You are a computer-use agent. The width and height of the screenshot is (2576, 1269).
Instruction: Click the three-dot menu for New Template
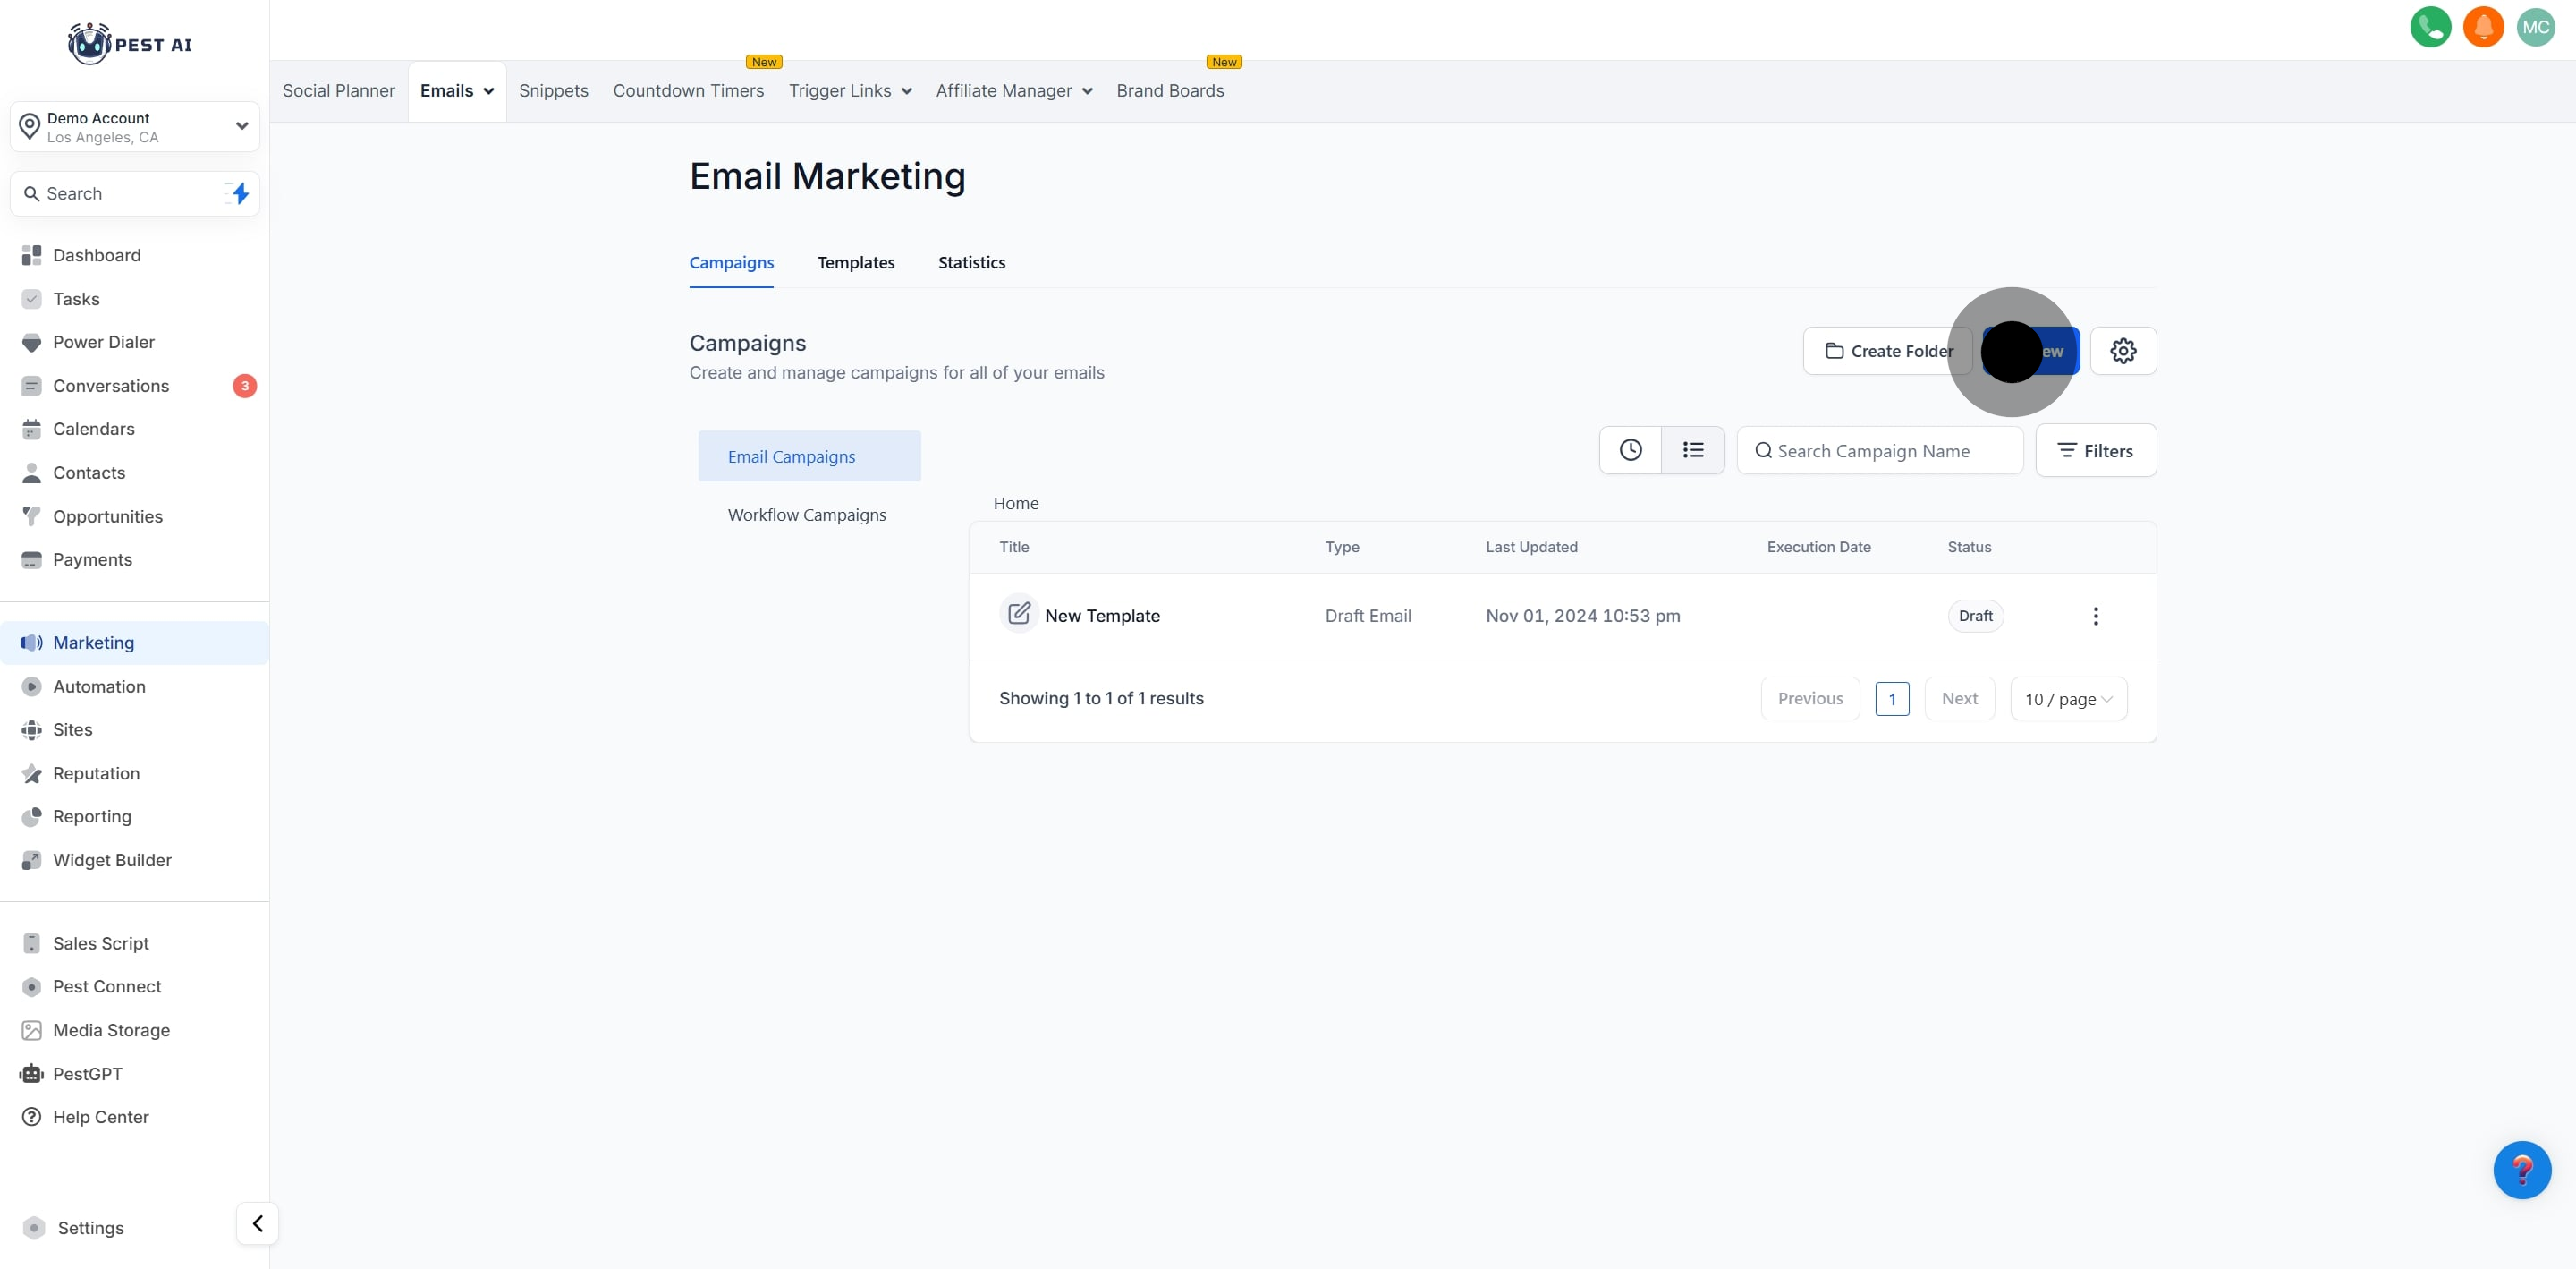(x=2096, y=617)
